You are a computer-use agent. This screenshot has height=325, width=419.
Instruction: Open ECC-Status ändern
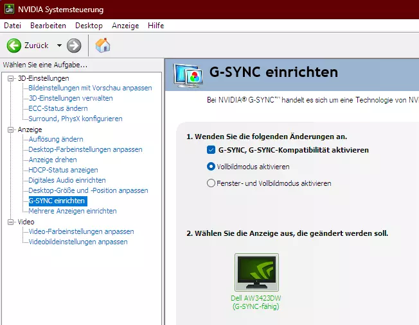58,108
